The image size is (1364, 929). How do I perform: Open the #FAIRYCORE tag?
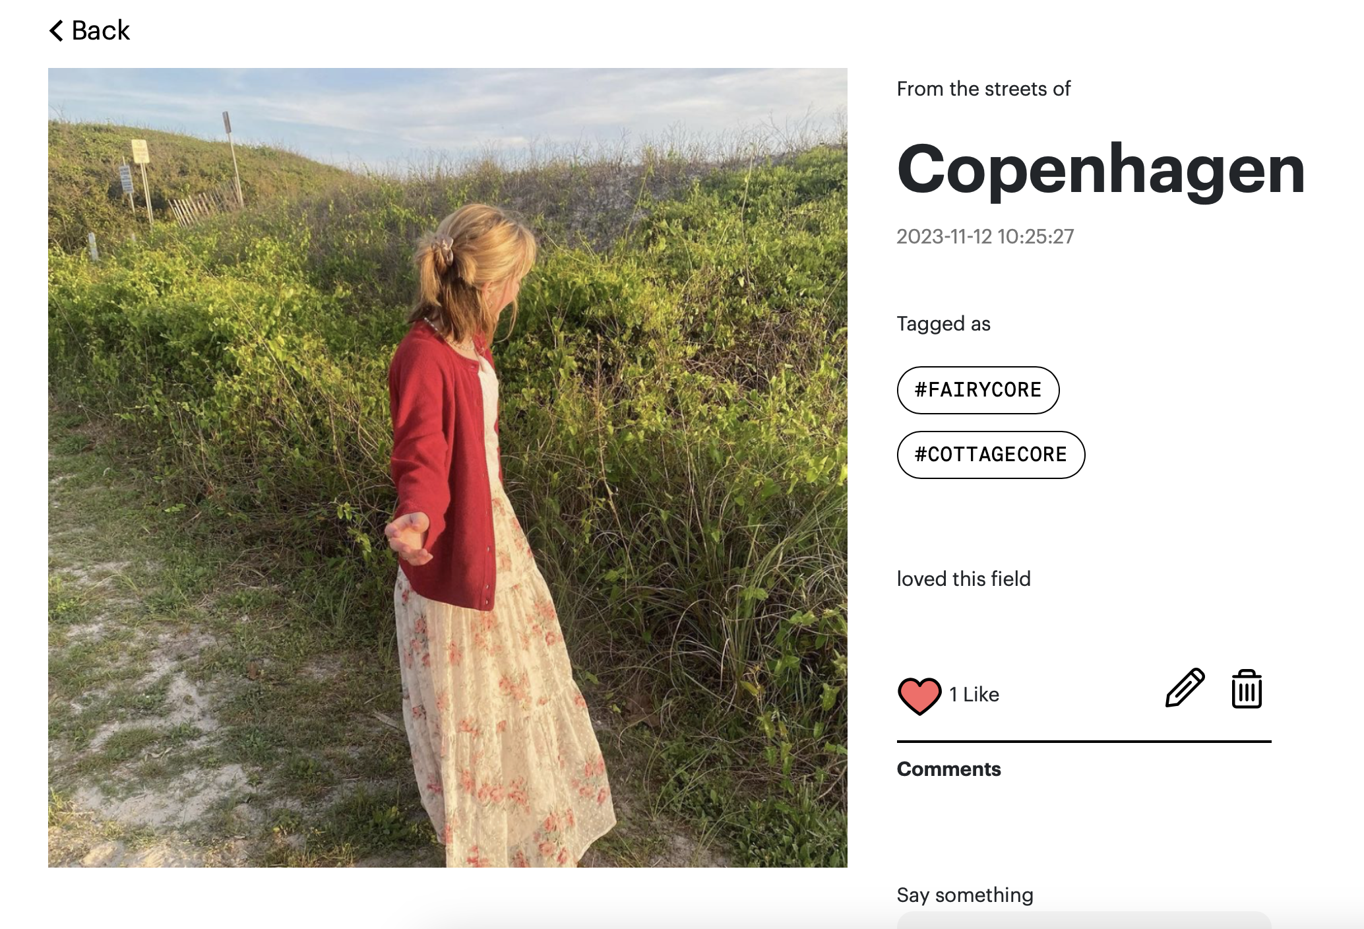pyautogui.click(x=977, y=390)
